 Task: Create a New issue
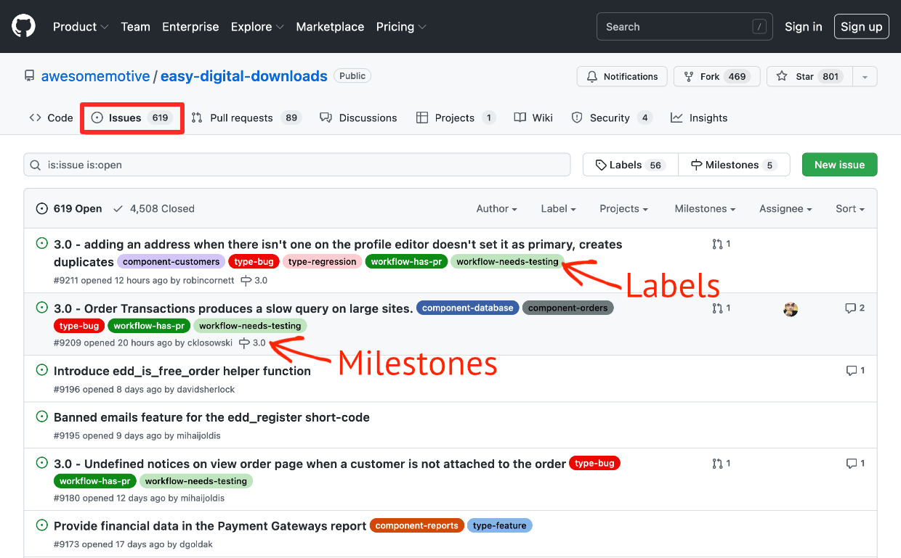point(839,165)
